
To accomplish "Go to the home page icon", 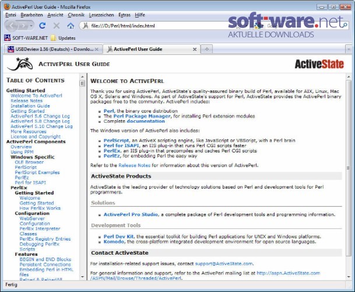I will coord(71,26).
